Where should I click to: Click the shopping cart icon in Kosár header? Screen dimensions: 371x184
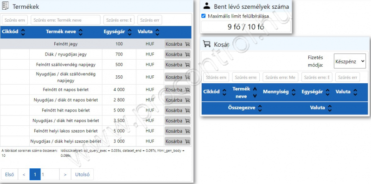[x=207, y=43]
